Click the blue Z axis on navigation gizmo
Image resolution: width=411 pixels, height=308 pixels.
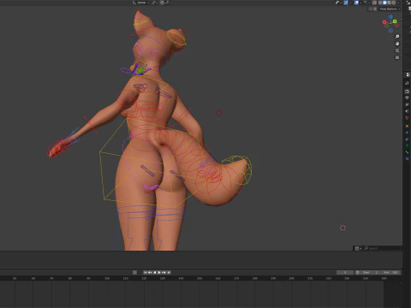tap(390, 16)
